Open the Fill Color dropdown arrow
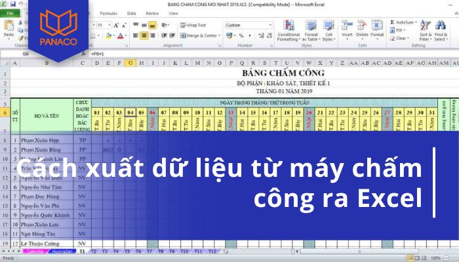459x262 pixels. pyautogui.click(x=114, y=35)
